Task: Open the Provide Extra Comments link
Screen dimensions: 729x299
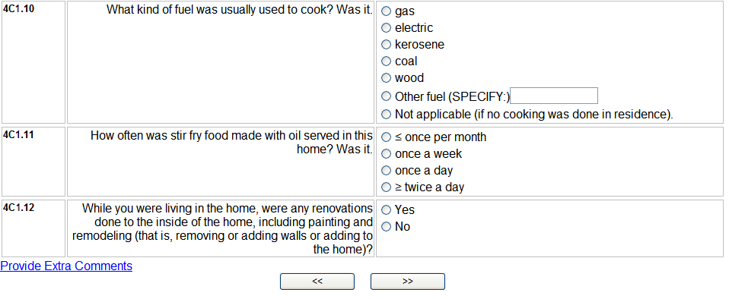Action: pos(66,266)
